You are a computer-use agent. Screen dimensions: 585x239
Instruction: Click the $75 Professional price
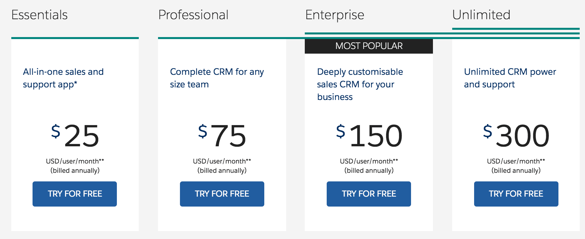pyautogui.click(x=222, y=136)
